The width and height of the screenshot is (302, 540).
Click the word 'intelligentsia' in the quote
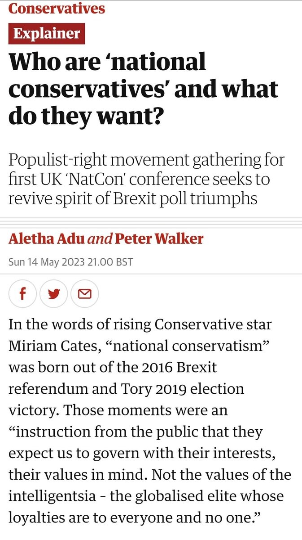(x=53, y=496)
